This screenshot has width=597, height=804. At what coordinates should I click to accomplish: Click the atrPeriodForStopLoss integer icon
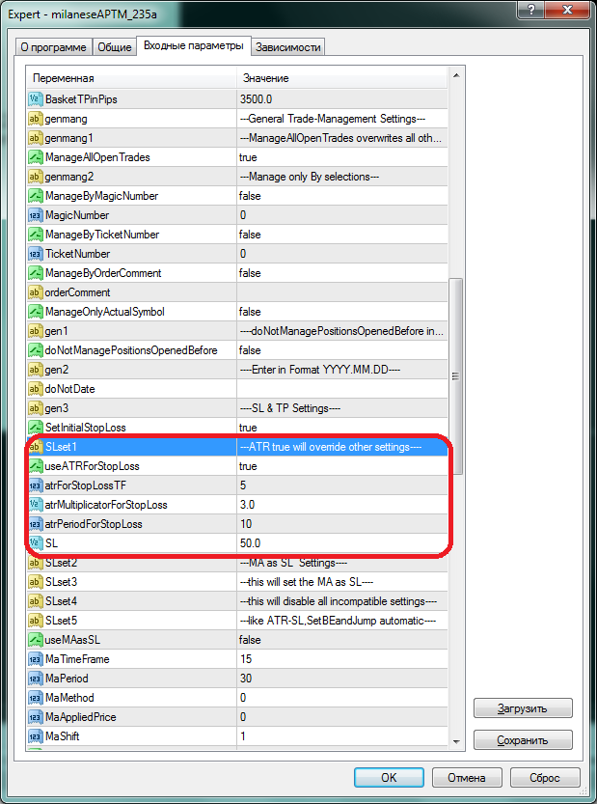(x=36, y=524)
